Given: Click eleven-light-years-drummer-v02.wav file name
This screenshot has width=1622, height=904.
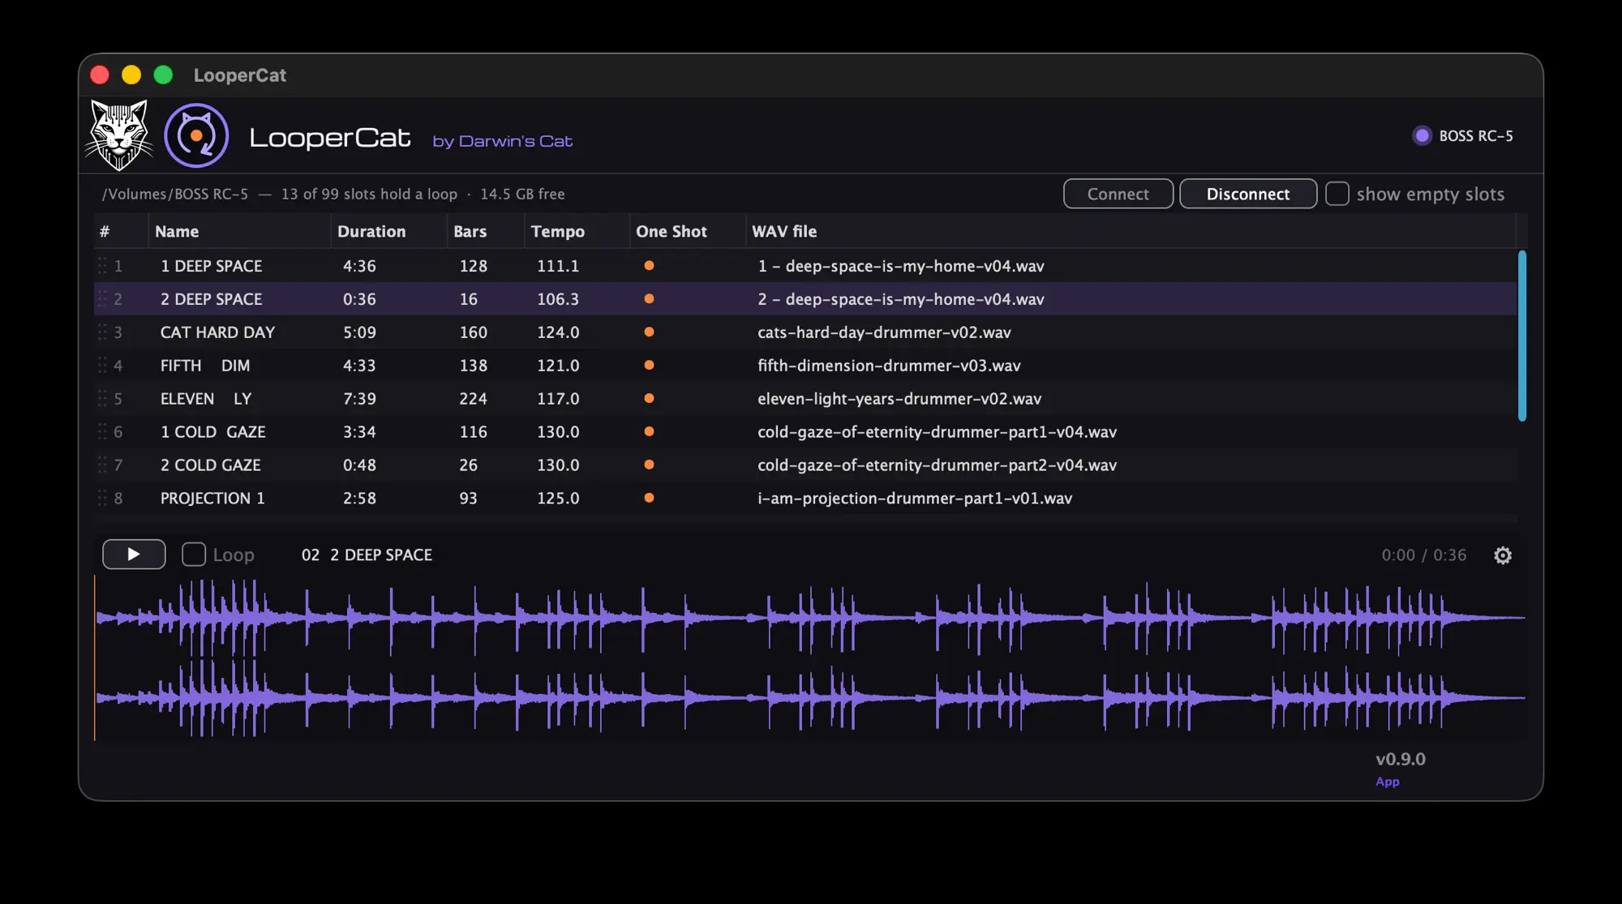Looking at the screenshot, I should tap(899, 399).
